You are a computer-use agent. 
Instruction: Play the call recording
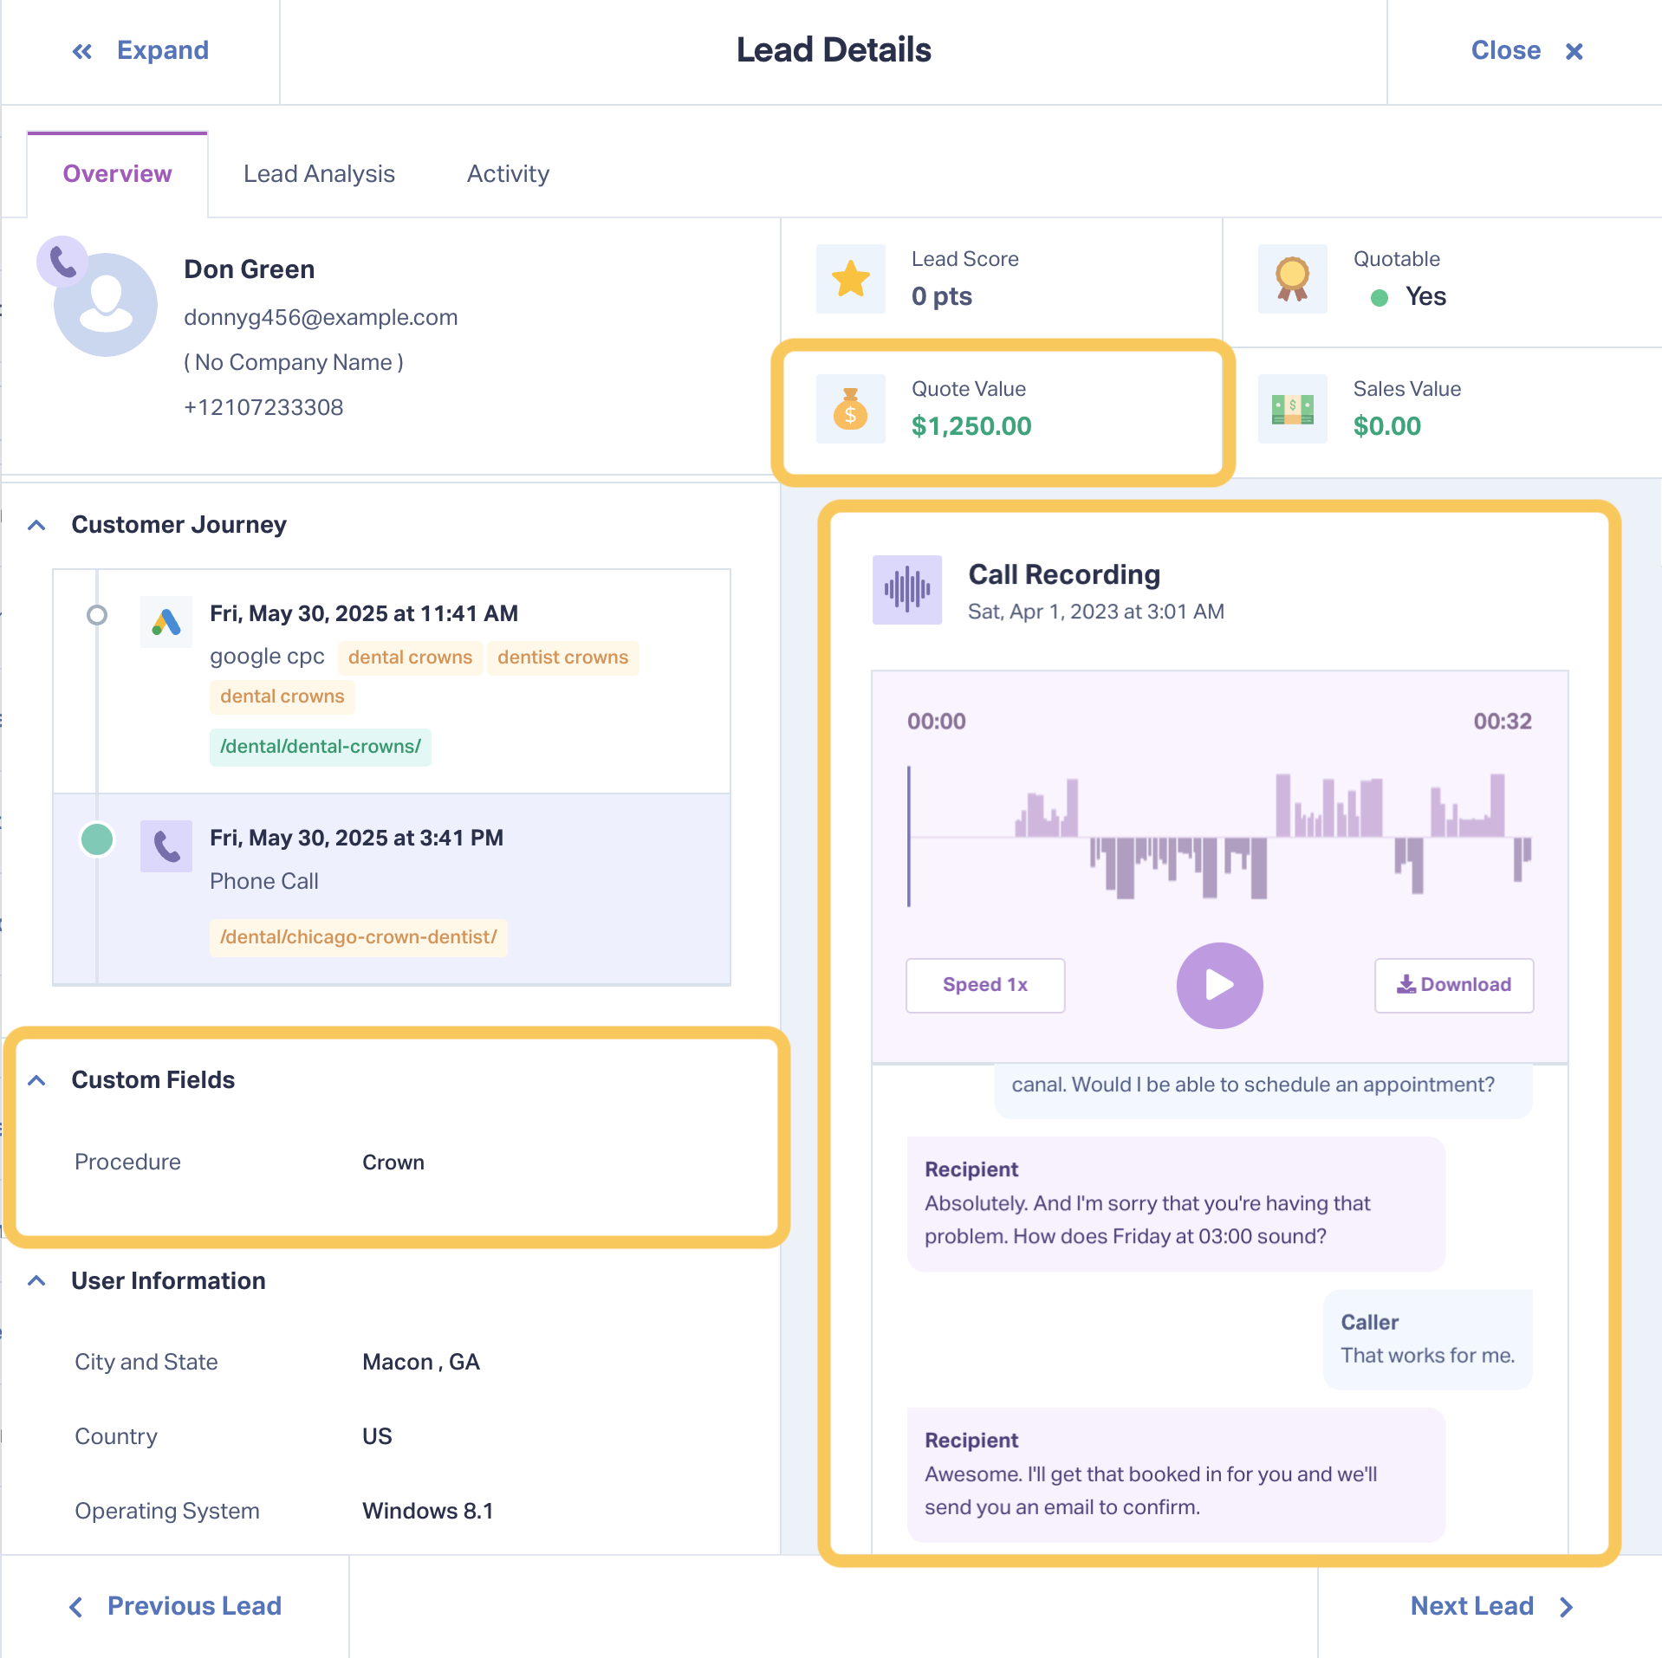coord(1219,985)
